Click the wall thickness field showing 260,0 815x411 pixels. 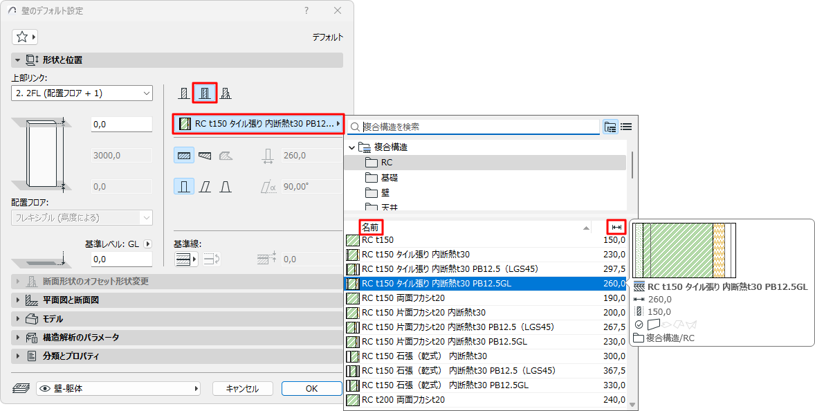tap(312, 155)
